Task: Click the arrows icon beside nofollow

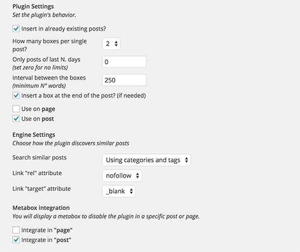Action: (137, 175)
